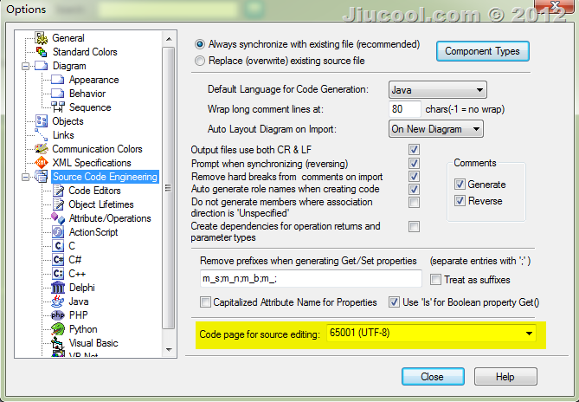Click the XML Specifications icon

click(41, 163)
